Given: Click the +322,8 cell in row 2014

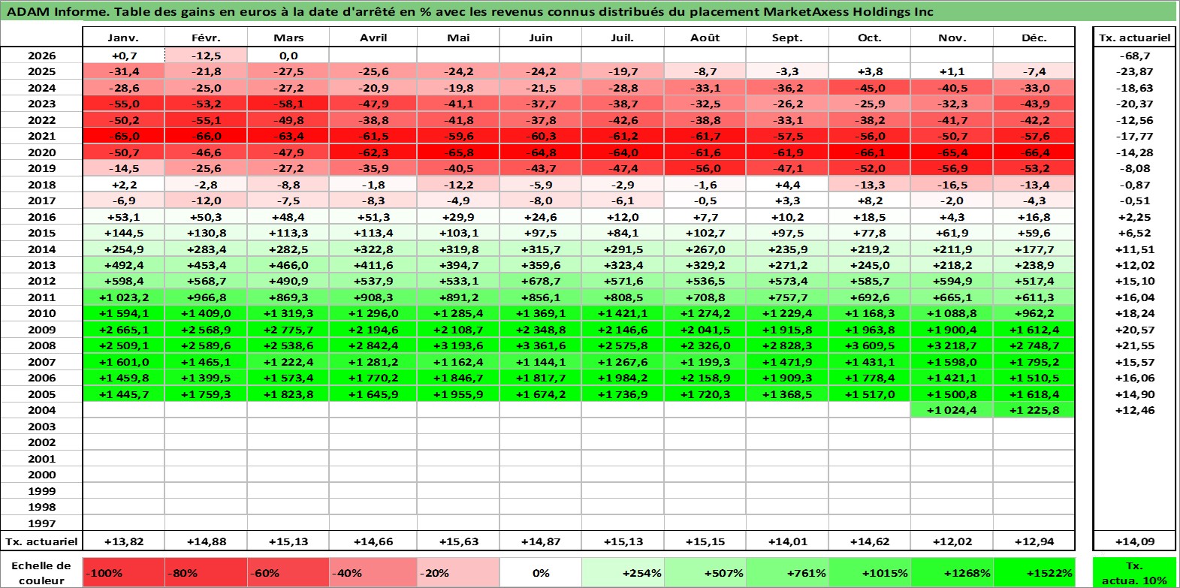Looking at the screenshot, I should (373, 249).
